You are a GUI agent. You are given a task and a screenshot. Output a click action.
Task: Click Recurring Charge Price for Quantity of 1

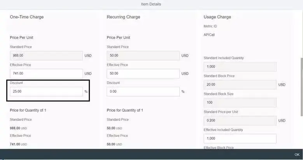coord(125,110)
